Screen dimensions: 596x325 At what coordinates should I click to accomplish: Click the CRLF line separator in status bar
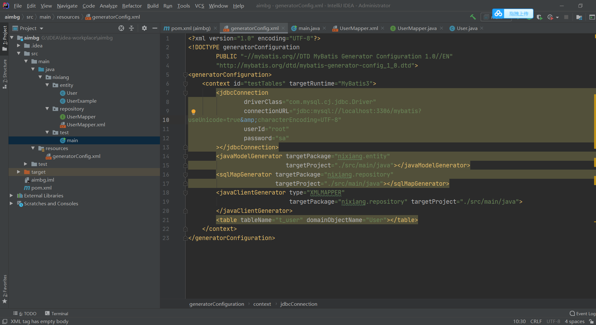536,321
